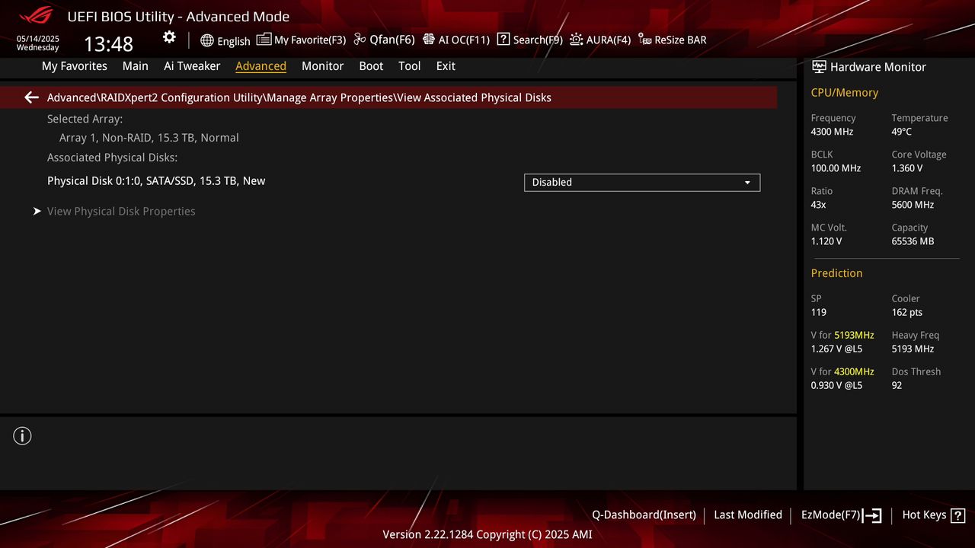Open Search(F9) tool
This screenshot has height=548, width=975.
coord(529,40)
